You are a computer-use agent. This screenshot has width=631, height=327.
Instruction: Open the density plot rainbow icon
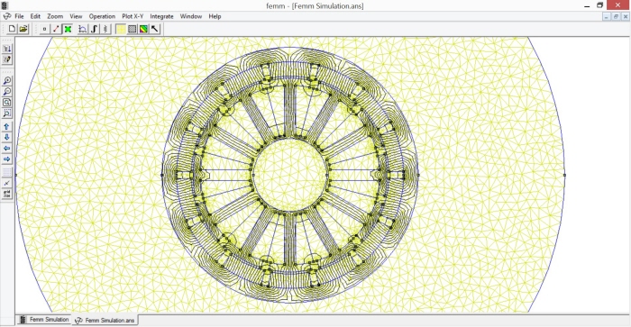click(x=143, y=29)
